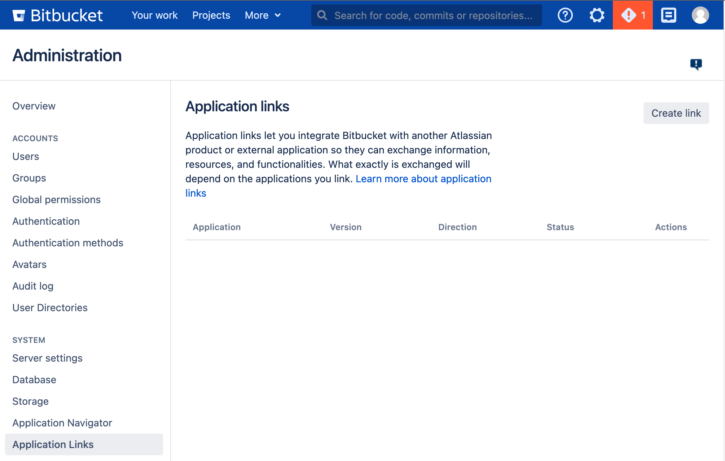This screenshot has width=725, height=461.
Task: Navigate to User Directories settings
Action: click(50, 307)
